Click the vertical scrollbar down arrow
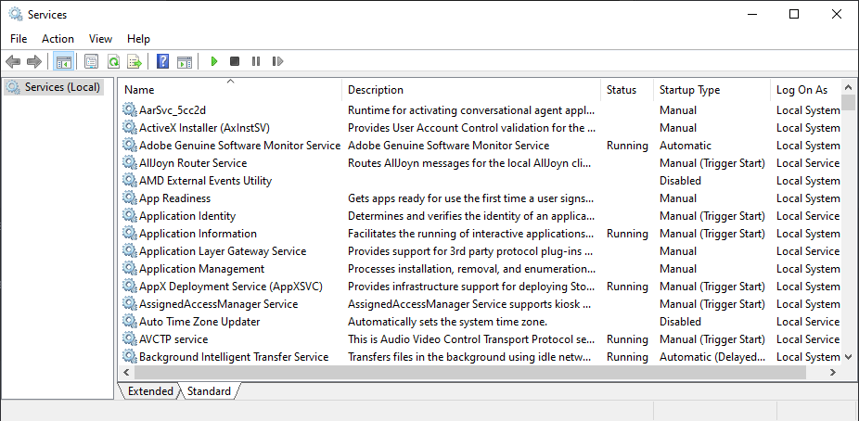This screenshot has width=859, height=421. (x=849, y=356)
